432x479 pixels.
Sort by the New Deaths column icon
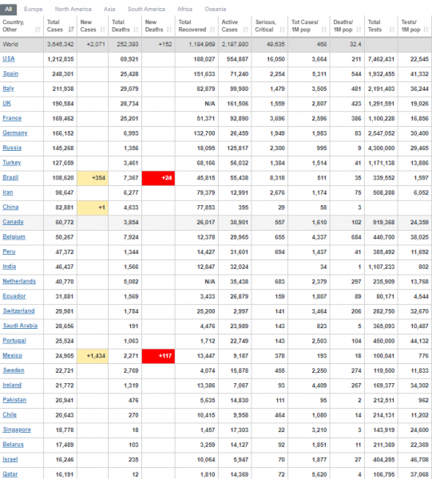169,30
